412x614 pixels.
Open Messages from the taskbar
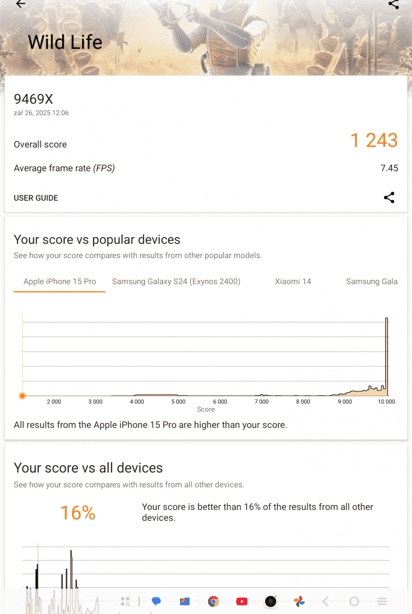coord(156,601)
